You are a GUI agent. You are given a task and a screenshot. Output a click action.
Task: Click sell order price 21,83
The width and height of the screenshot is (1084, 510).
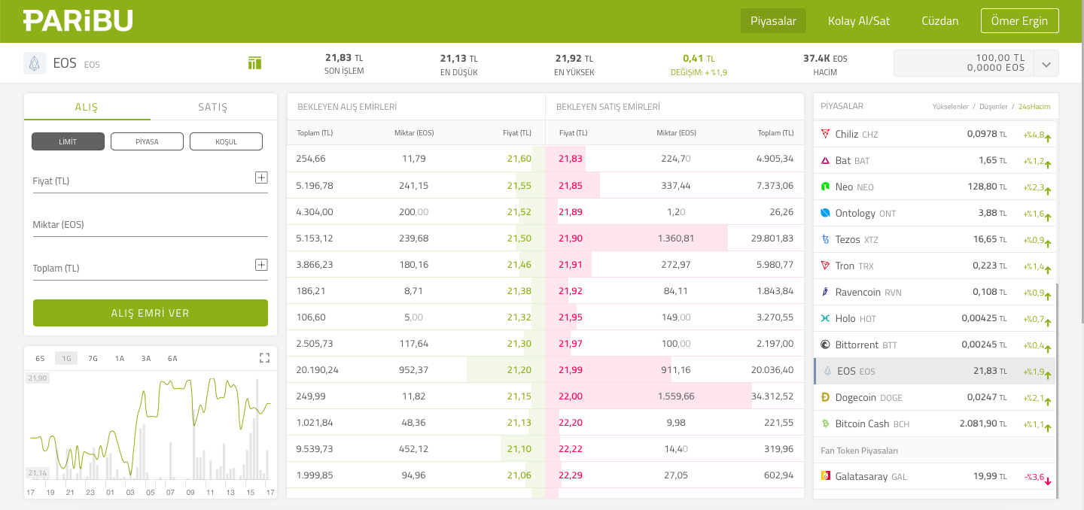coord(571,159)
